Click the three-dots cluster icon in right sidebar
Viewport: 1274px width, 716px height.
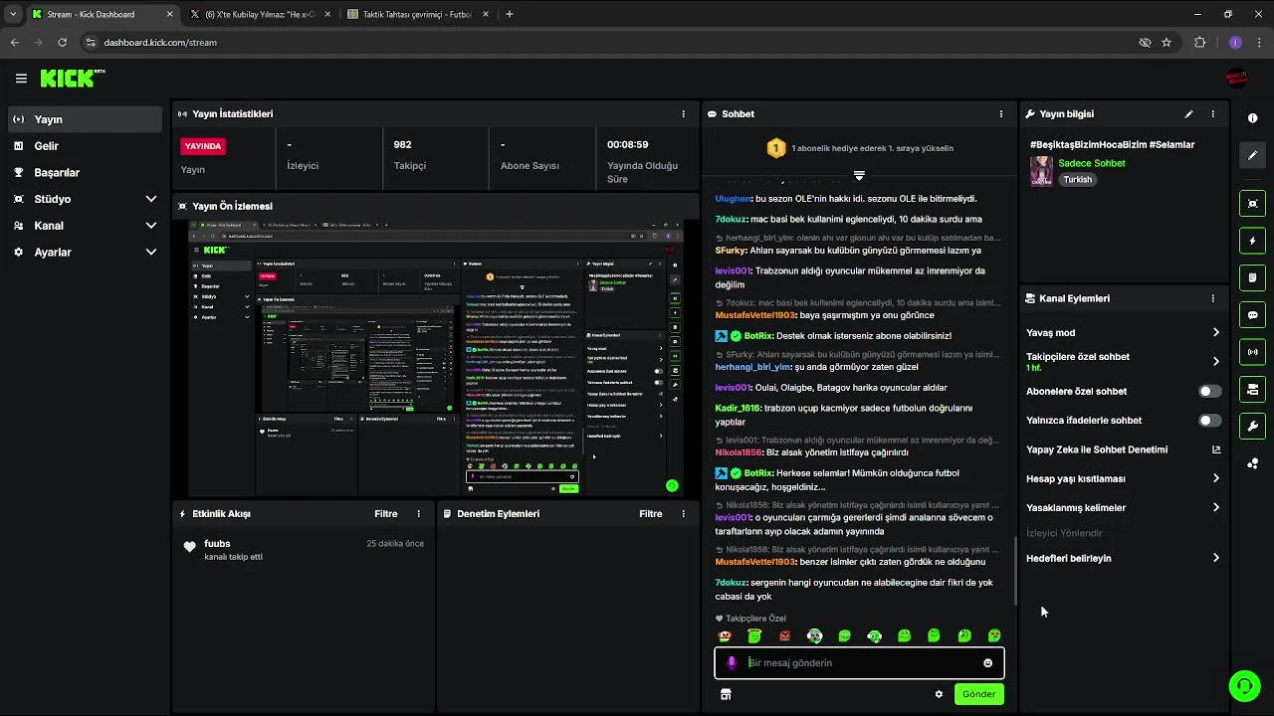(1252, 463)
